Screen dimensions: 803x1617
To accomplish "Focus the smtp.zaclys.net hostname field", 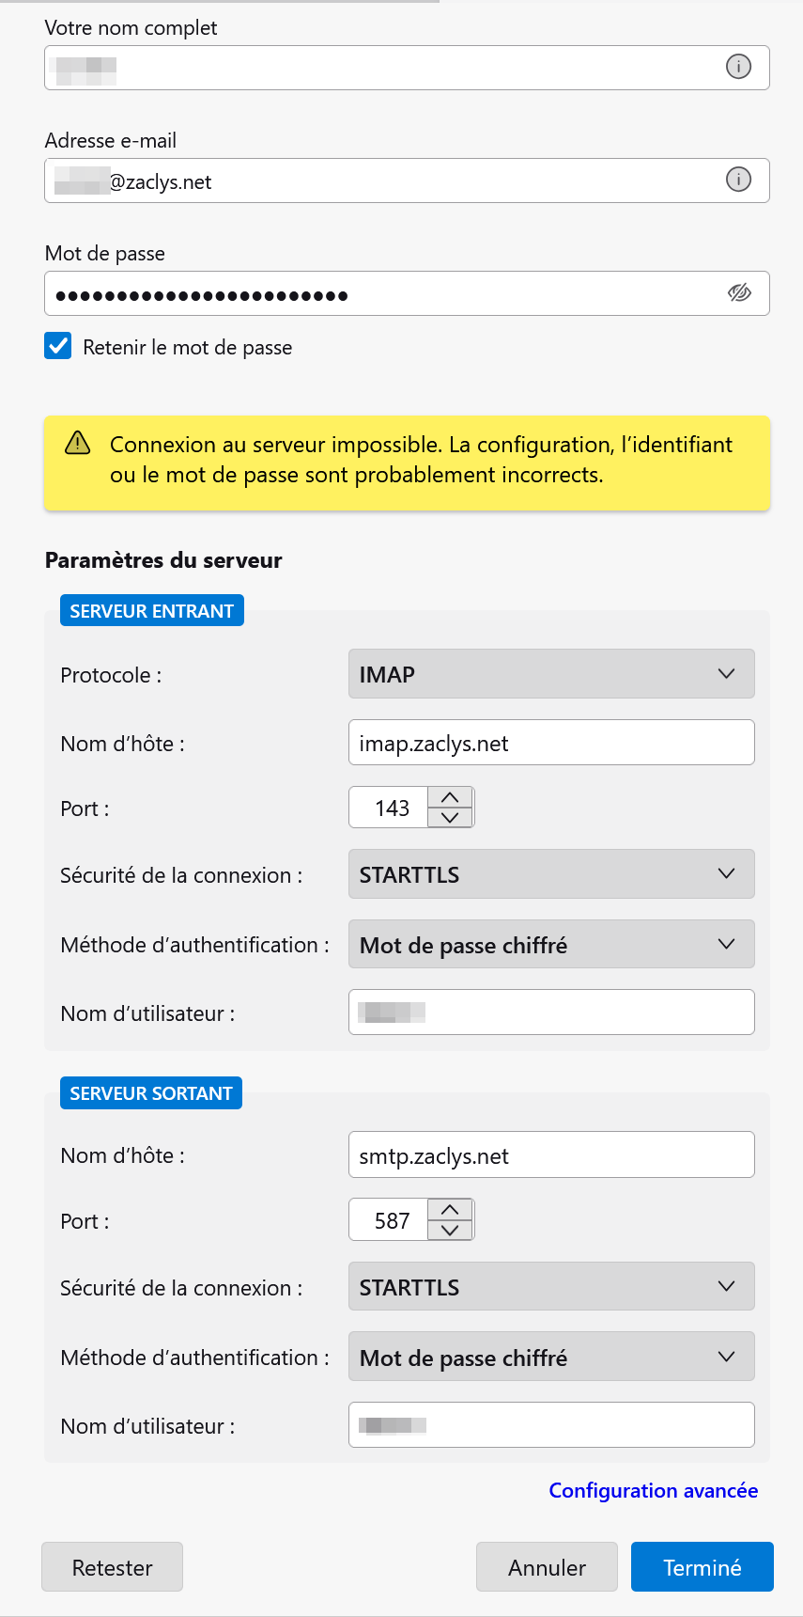I will (x=551, y=1155).
